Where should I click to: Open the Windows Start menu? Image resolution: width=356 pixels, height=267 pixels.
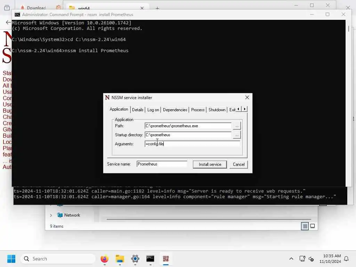click(11, 259)
